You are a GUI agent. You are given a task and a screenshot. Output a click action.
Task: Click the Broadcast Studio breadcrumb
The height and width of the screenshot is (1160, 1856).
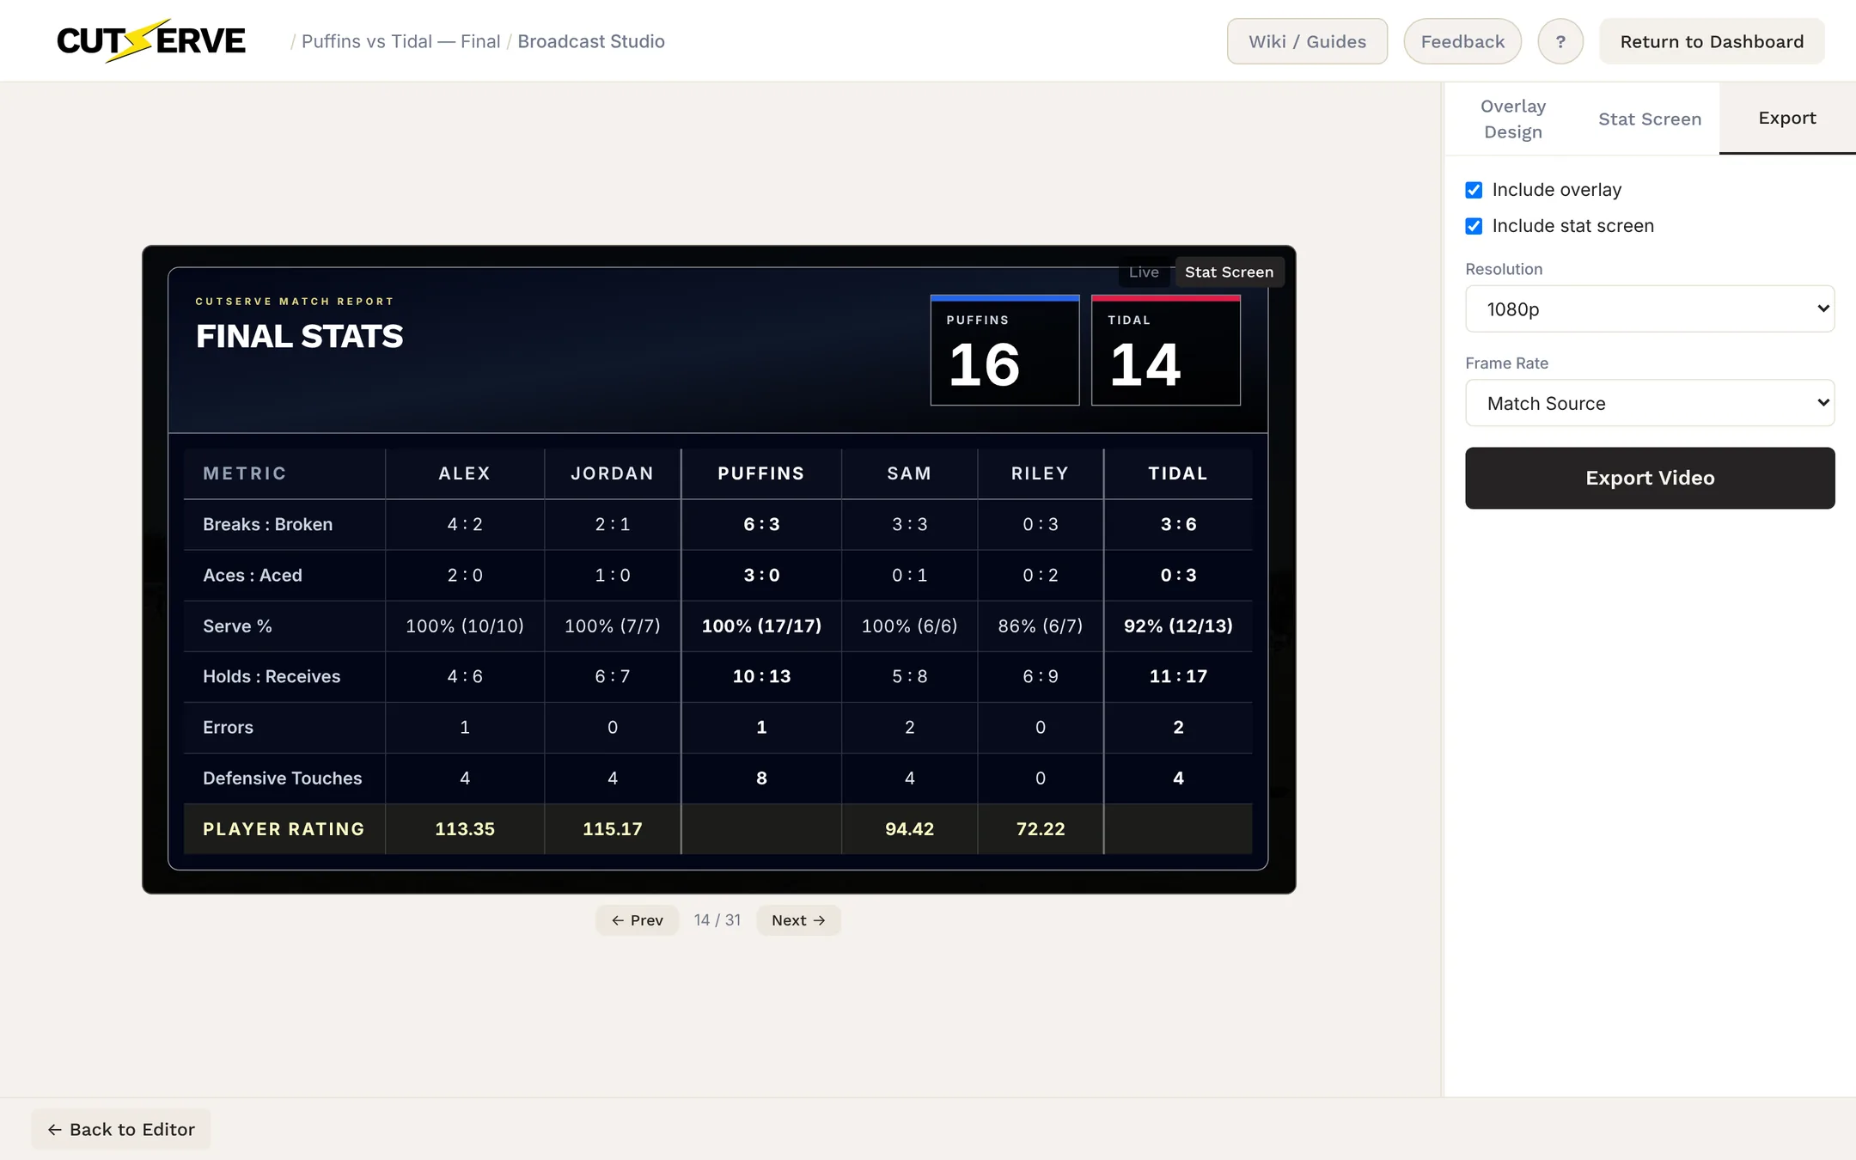591,41
